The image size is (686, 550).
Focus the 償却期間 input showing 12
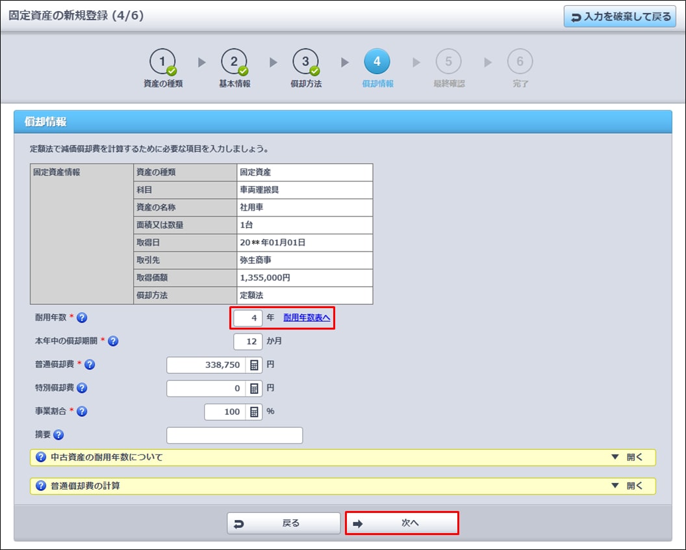[x=248, y=341]
